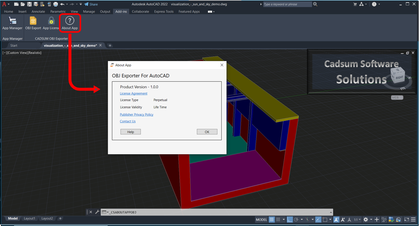
Task: Click the OBJ Export ribbon icon
Action: (33, 21)
